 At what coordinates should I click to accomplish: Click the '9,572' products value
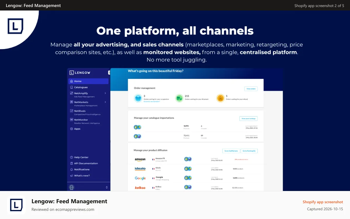pos(186,126)
